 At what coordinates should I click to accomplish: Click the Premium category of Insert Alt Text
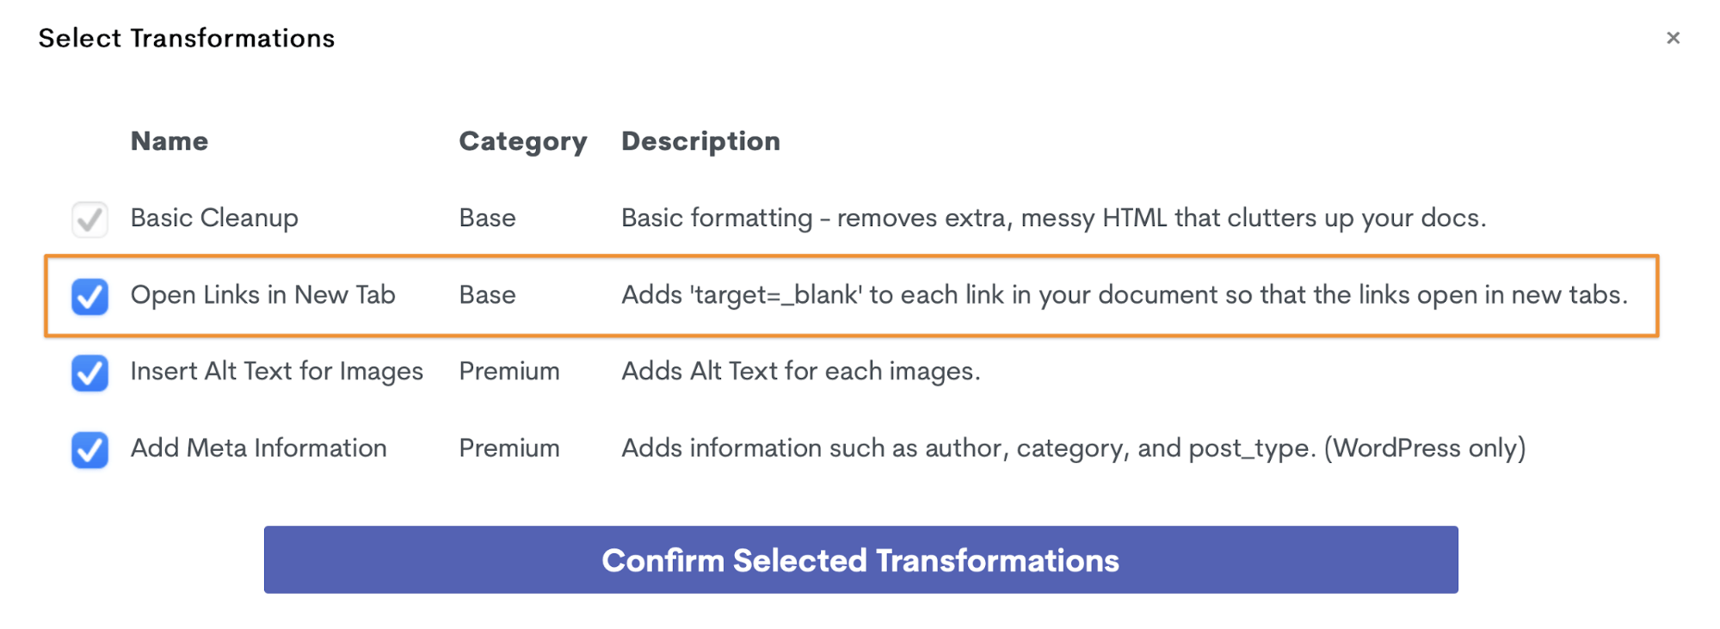(509, 372)
